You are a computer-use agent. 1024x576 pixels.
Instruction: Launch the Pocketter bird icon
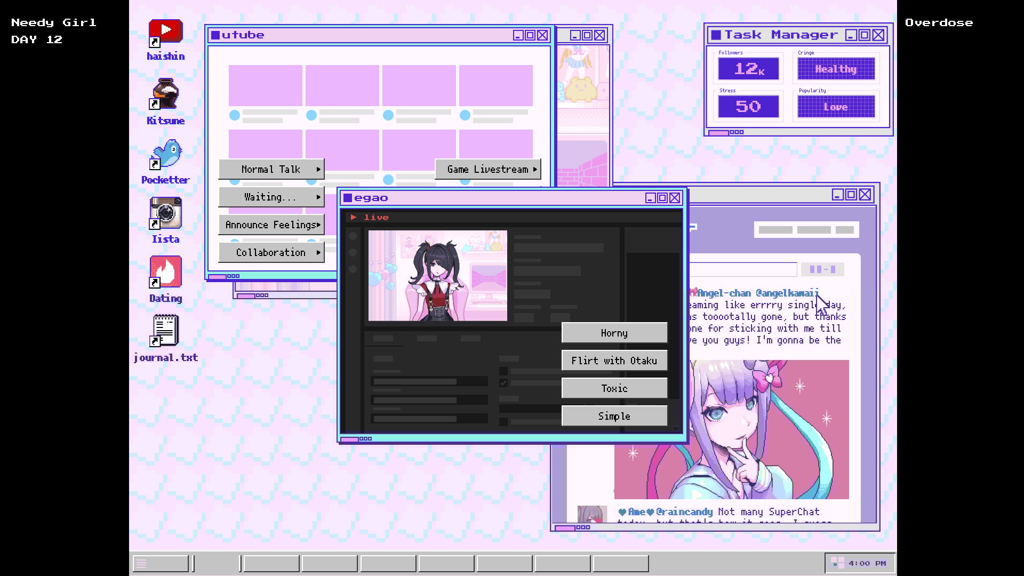point(165,154)
